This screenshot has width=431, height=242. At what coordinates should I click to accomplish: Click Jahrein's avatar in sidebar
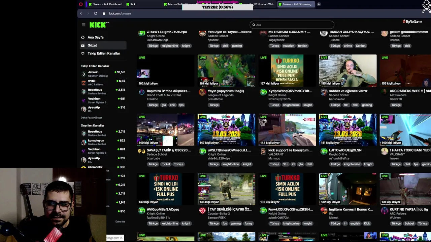(x=84, y=74)
